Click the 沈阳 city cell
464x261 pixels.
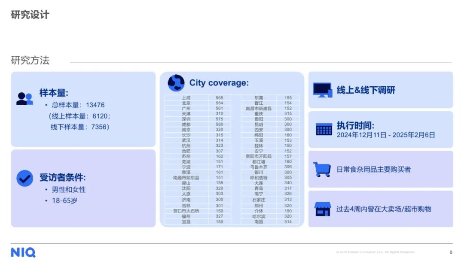pos(186,188)
